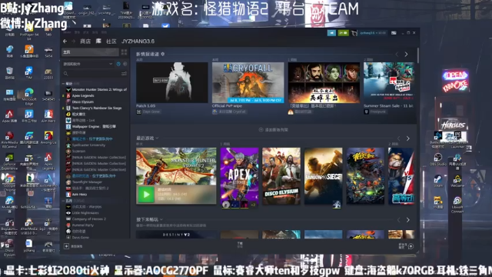492x277 pixels.
Task: Collapse the recent category in the game list
Action: point(64,84)
